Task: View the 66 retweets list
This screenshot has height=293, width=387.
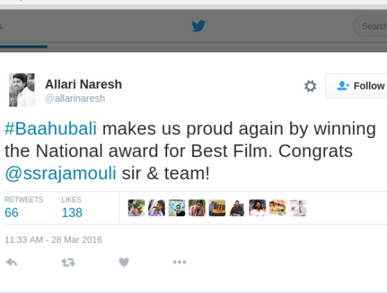Action: point(12,212)
